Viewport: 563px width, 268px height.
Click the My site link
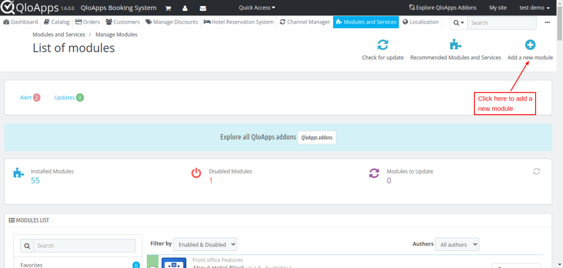pos(498,8)
